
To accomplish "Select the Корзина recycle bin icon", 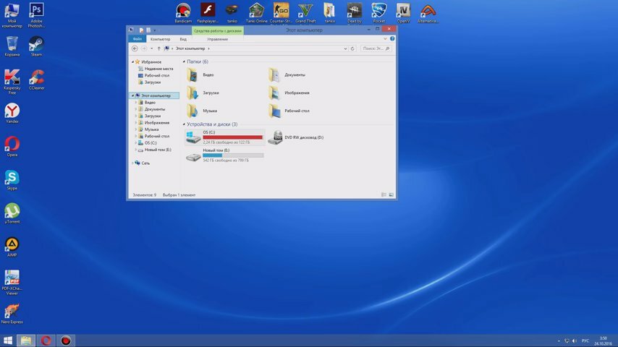I will (x=12, y=46).
